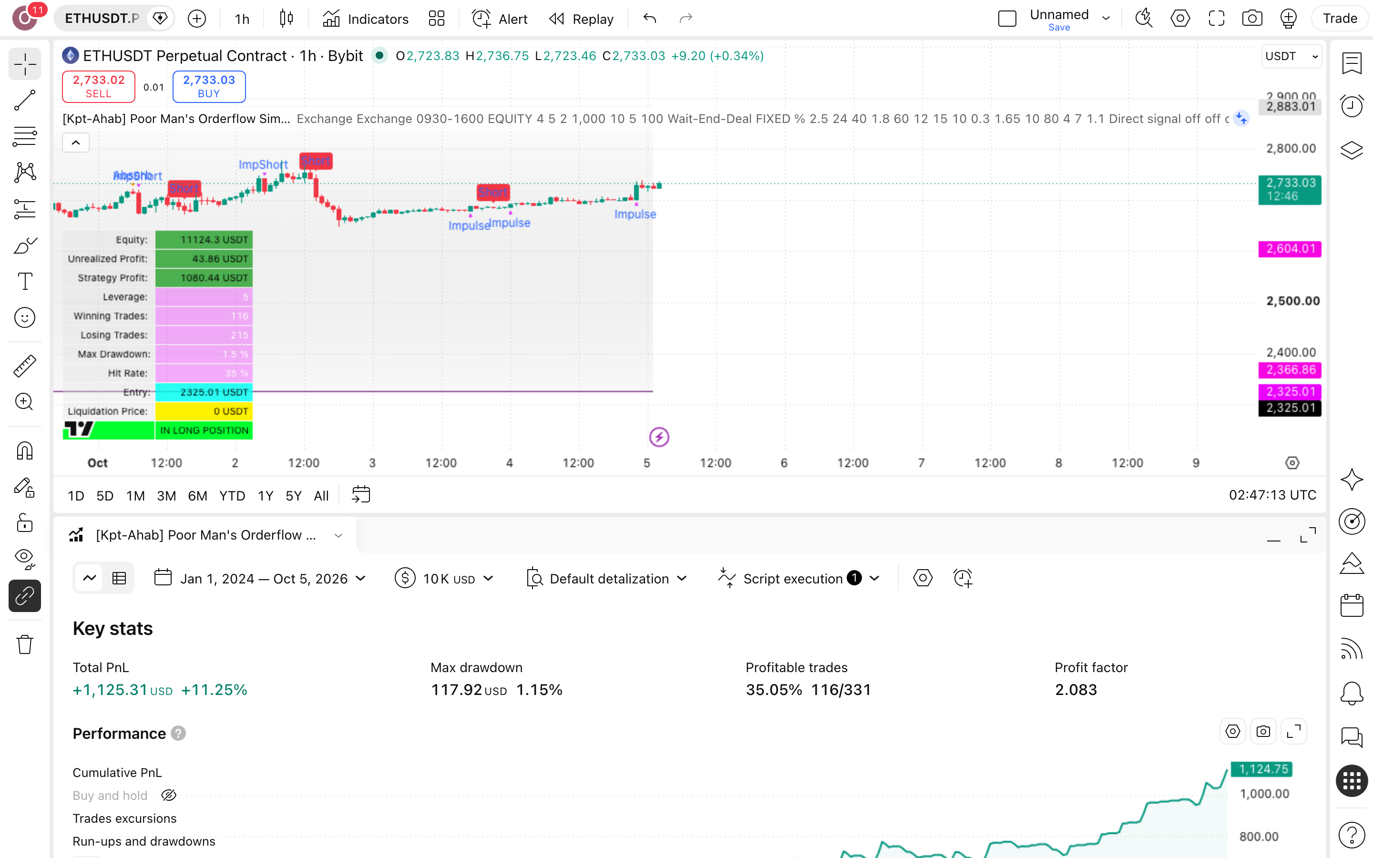Open the emoji icons tool

pos(24,318)
